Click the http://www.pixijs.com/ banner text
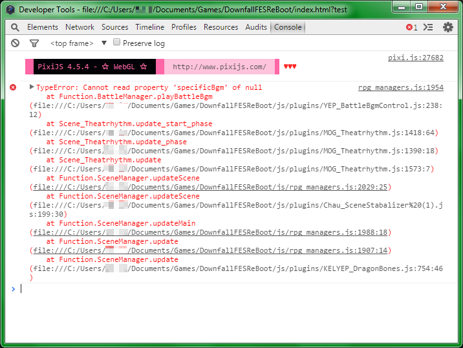This screenshot has width=463, height=348. coord(219,67)
